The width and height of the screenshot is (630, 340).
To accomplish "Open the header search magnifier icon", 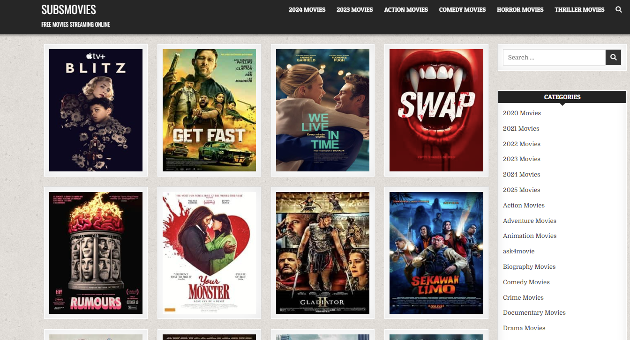I will pyautogui.click(x=619, y=9).
